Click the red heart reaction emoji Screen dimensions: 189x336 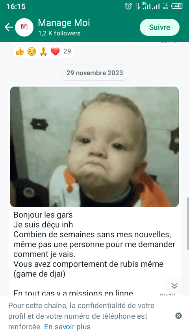55,52
